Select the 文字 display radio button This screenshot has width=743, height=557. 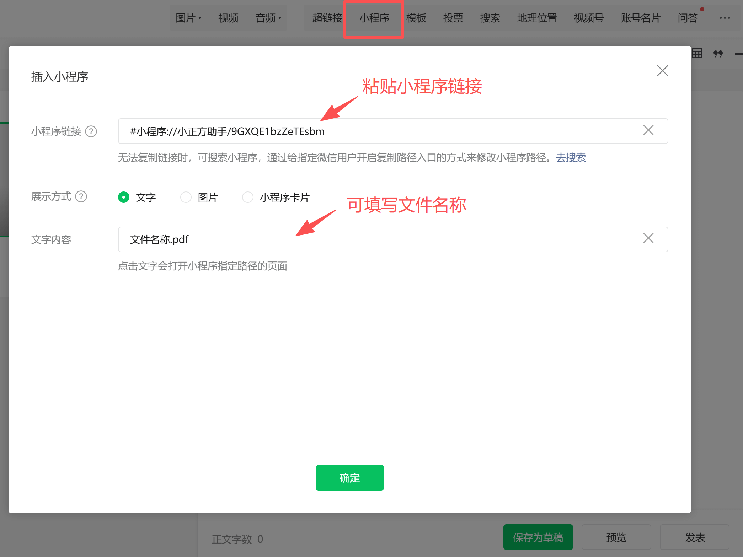(x=124, y=197)
